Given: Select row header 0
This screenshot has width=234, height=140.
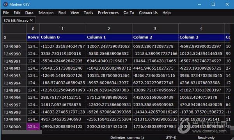Looking at the screenshot, I should [14, 37].
